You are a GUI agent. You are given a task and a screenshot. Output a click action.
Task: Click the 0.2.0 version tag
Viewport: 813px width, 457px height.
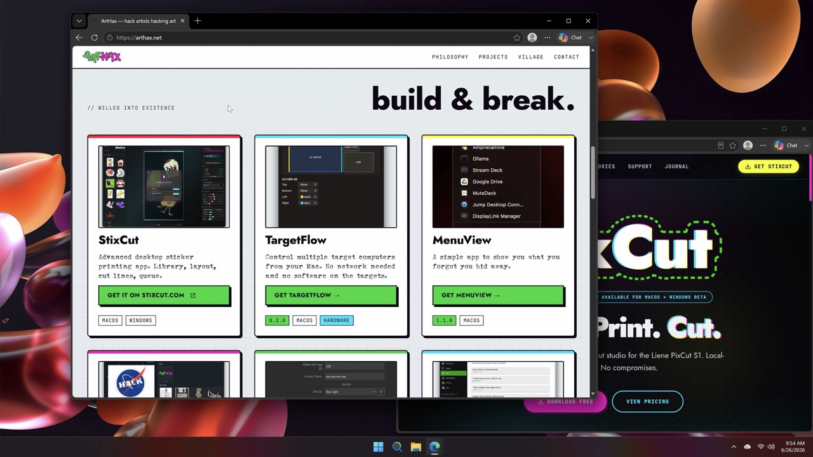pyautogui.click(x=277, y=321)
